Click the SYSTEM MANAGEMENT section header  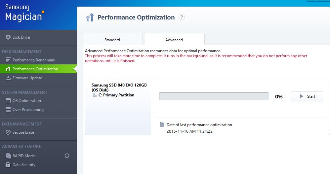pos(24,92)
